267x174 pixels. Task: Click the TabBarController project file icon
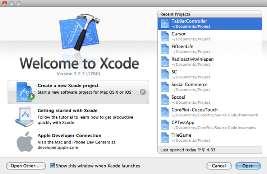pyautogui.click(x=165, y=24)
